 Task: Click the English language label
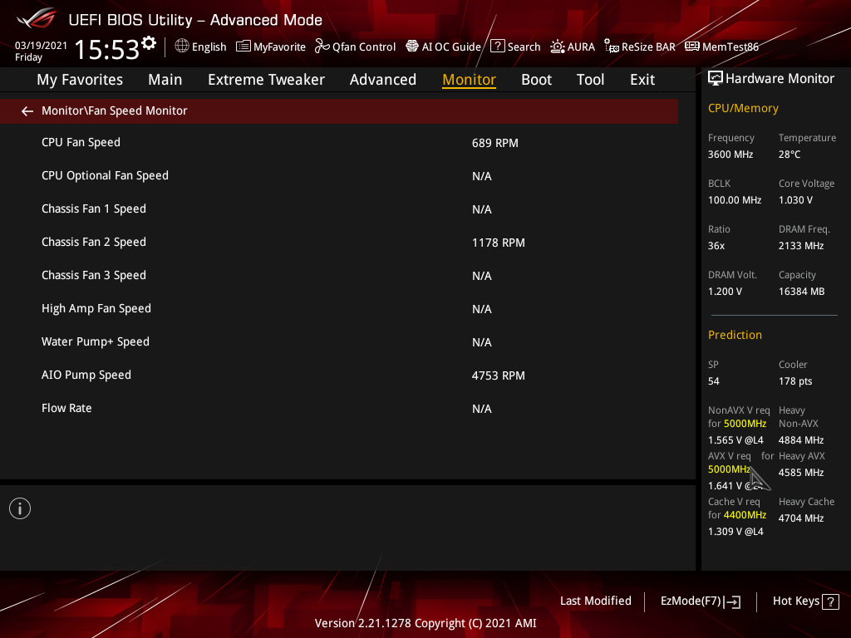coord(209,47)
